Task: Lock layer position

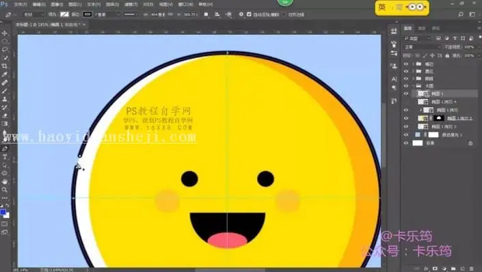Action: 432,55
